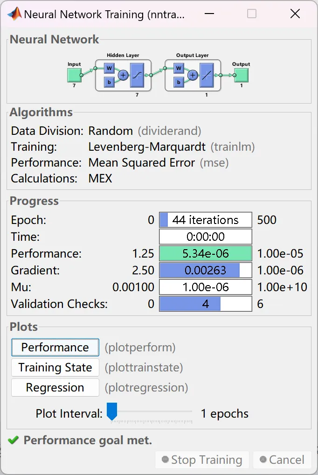Click the Hidden Layer sigmoid transfer function block
The image size is (318, 475).
click(x=137, y=75)
